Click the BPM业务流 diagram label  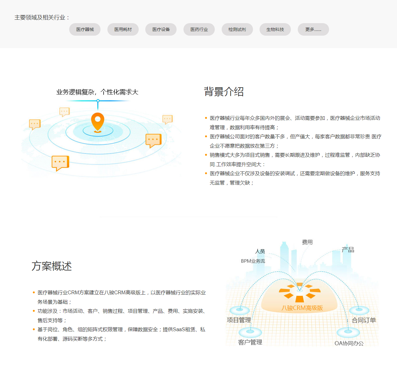click(x=253, y=261)
